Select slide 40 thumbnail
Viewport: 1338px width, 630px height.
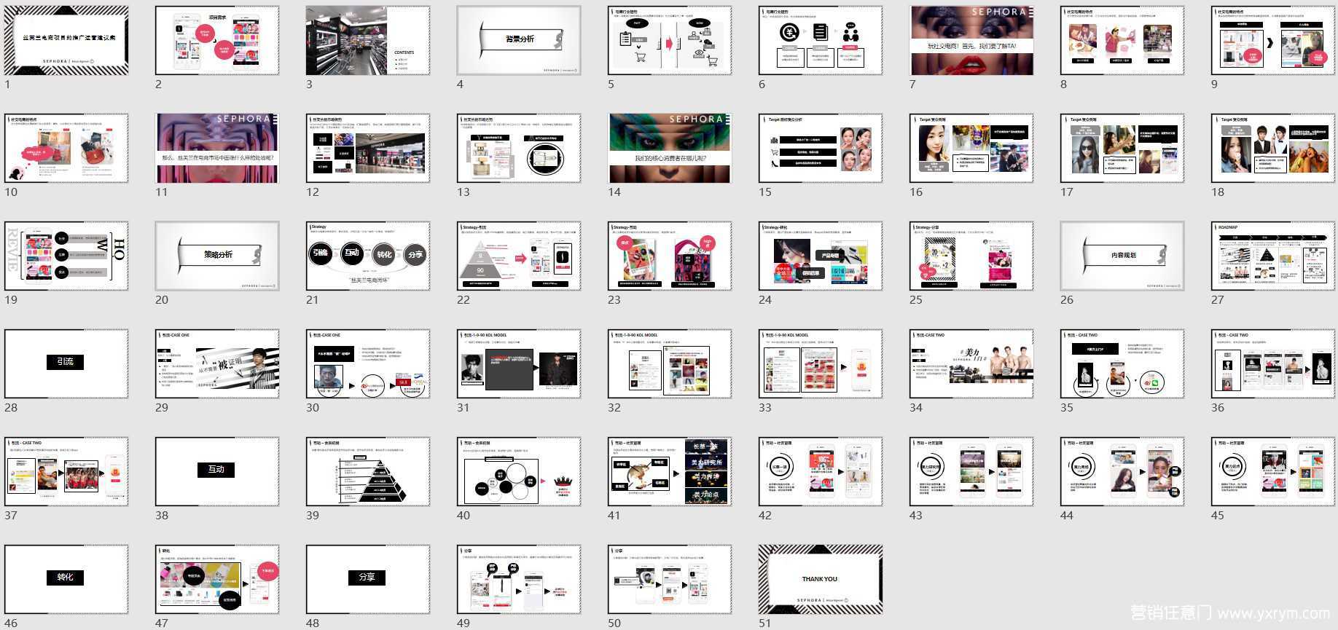pyautogui.click(x=519, y=471)
